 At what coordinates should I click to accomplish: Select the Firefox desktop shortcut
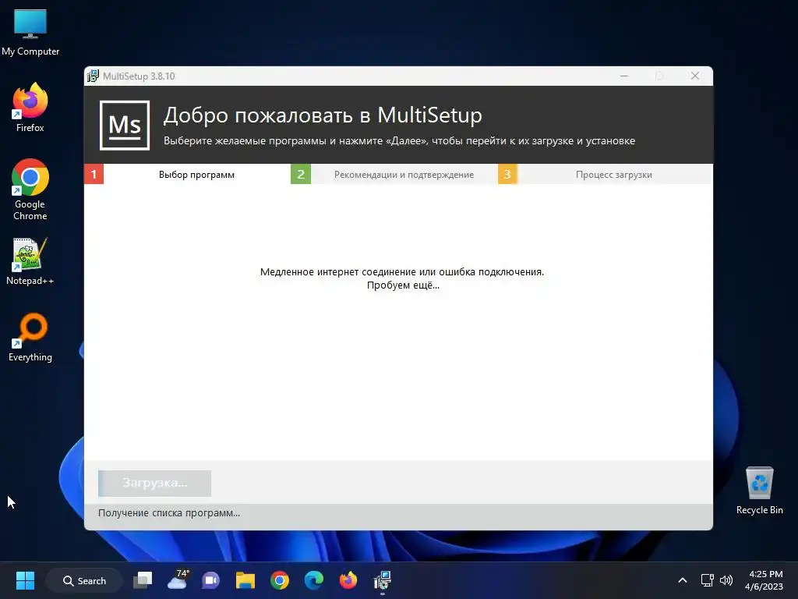coord(30,108)
